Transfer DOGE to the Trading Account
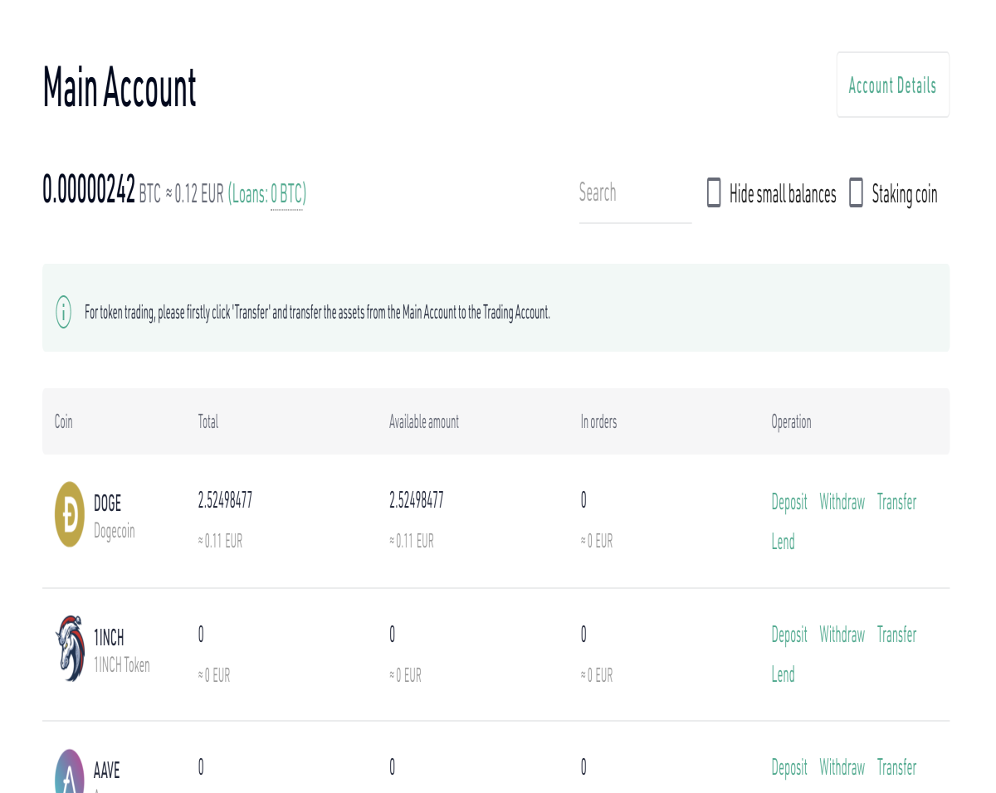The image size is (996, 793). pyautogui.click(x=896, y=502)
